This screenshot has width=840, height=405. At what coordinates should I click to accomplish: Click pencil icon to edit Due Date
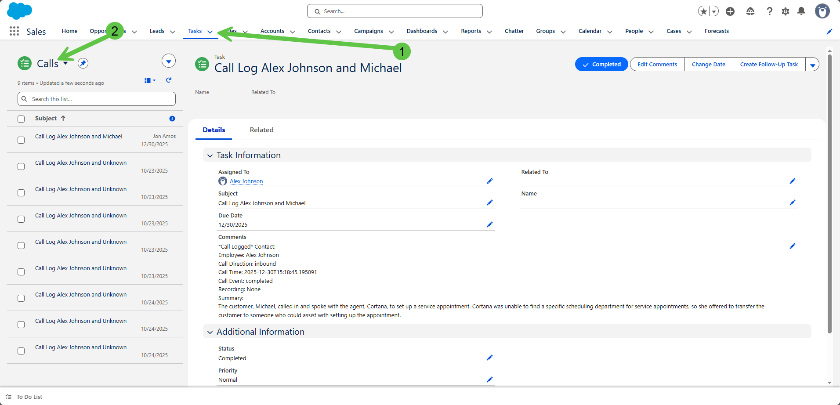click(490, 224)
